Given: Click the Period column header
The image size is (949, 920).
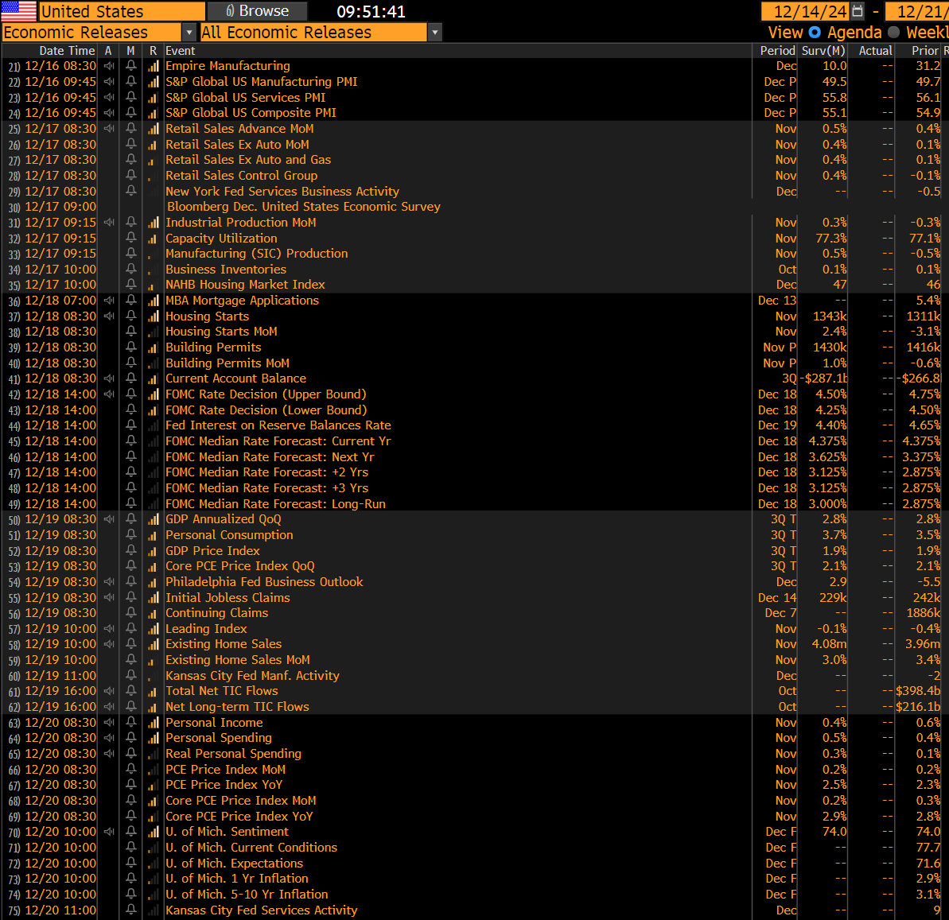Looking at the screenshot, I should click(x=777, y=51).
